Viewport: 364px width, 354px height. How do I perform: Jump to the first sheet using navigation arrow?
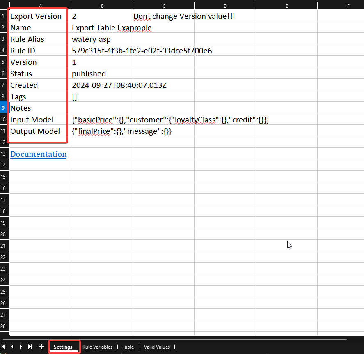[4, 347]
